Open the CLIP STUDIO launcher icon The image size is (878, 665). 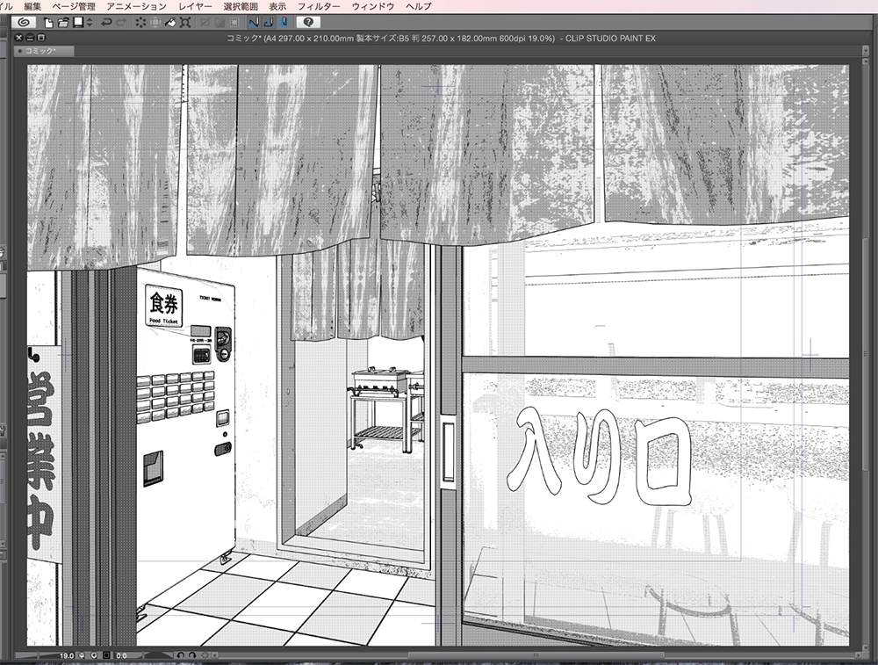click(23, 23)
